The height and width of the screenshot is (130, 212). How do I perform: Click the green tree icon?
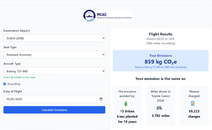click(126, 104)
